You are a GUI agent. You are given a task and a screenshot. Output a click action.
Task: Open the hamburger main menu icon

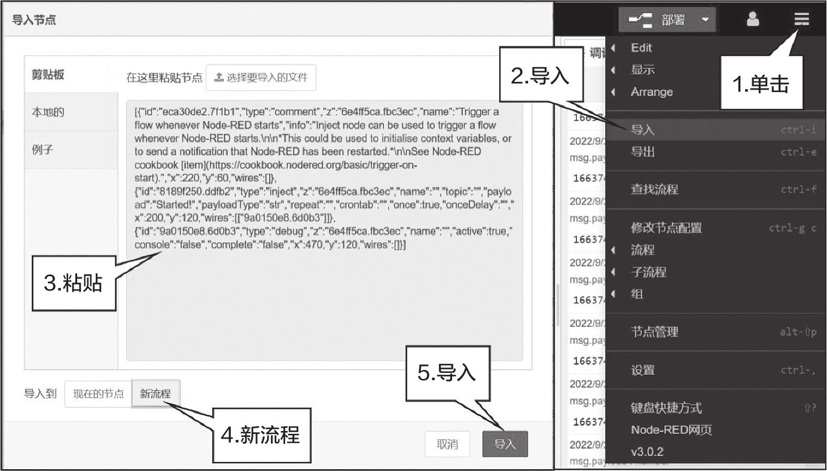[801, 20]
